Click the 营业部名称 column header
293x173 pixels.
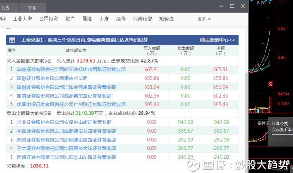pos(75,51)
